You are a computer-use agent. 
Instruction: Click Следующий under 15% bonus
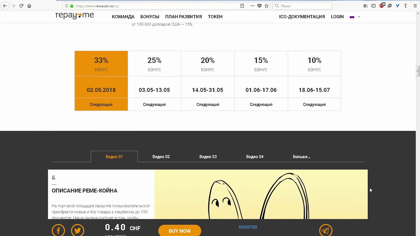point(261,105)
